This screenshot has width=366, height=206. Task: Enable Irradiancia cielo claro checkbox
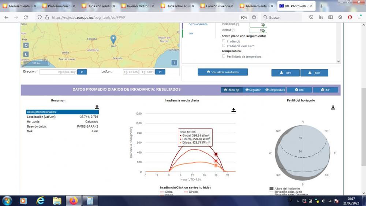click(x=224, y=45)
